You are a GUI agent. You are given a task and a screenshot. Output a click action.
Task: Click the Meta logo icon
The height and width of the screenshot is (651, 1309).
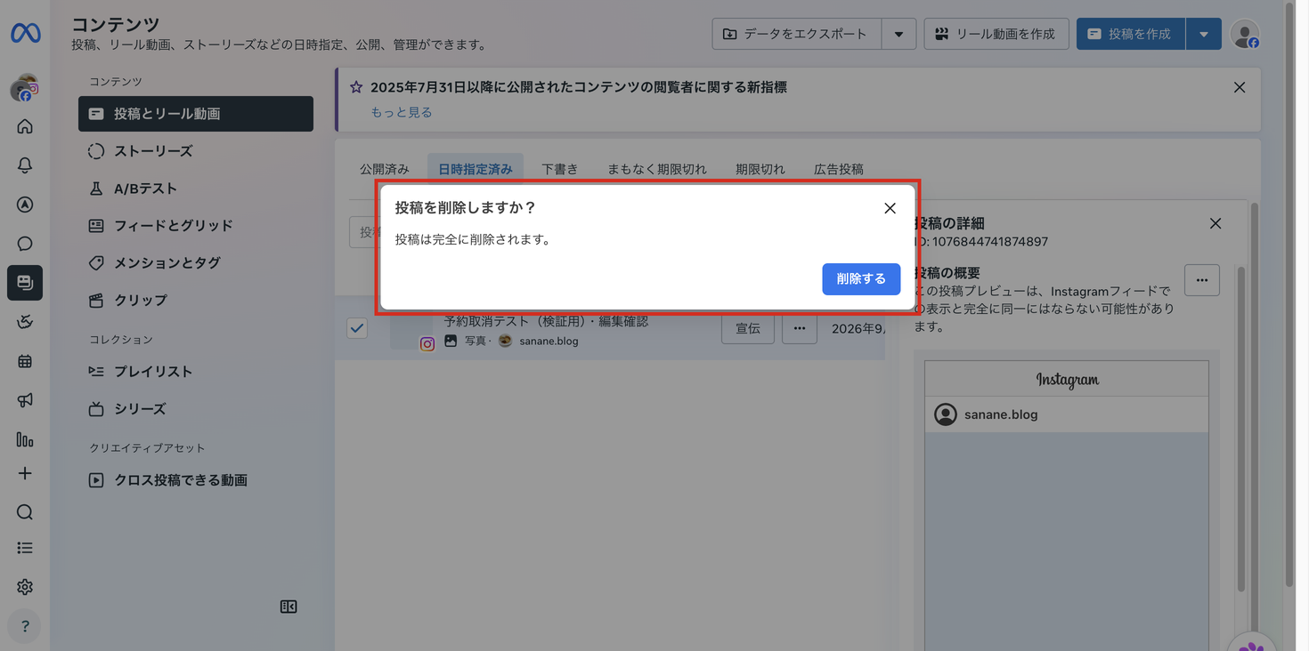click(x=25, y=33)
